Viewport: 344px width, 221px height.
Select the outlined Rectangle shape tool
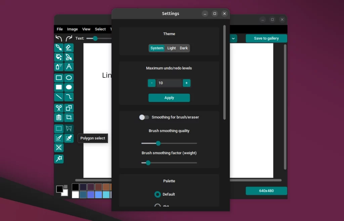[59, 77]
